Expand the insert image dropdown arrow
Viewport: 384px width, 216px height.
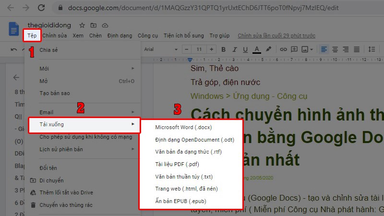point(312,49)
